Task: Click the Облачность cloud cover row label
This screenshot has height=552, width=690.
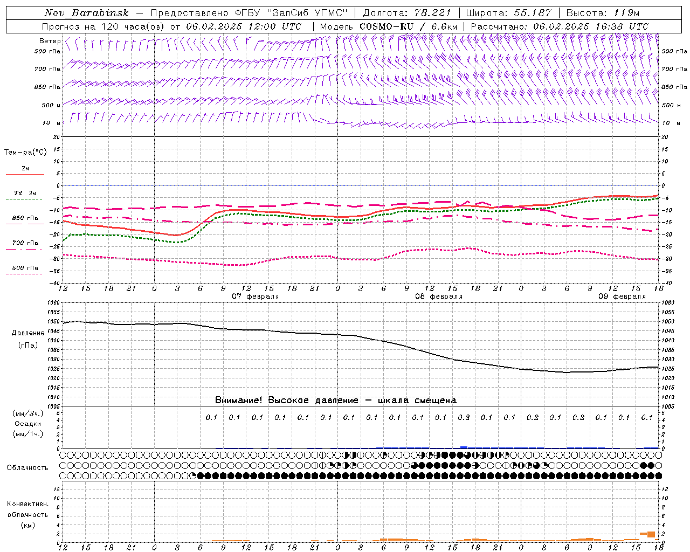Action: (27, 468)
